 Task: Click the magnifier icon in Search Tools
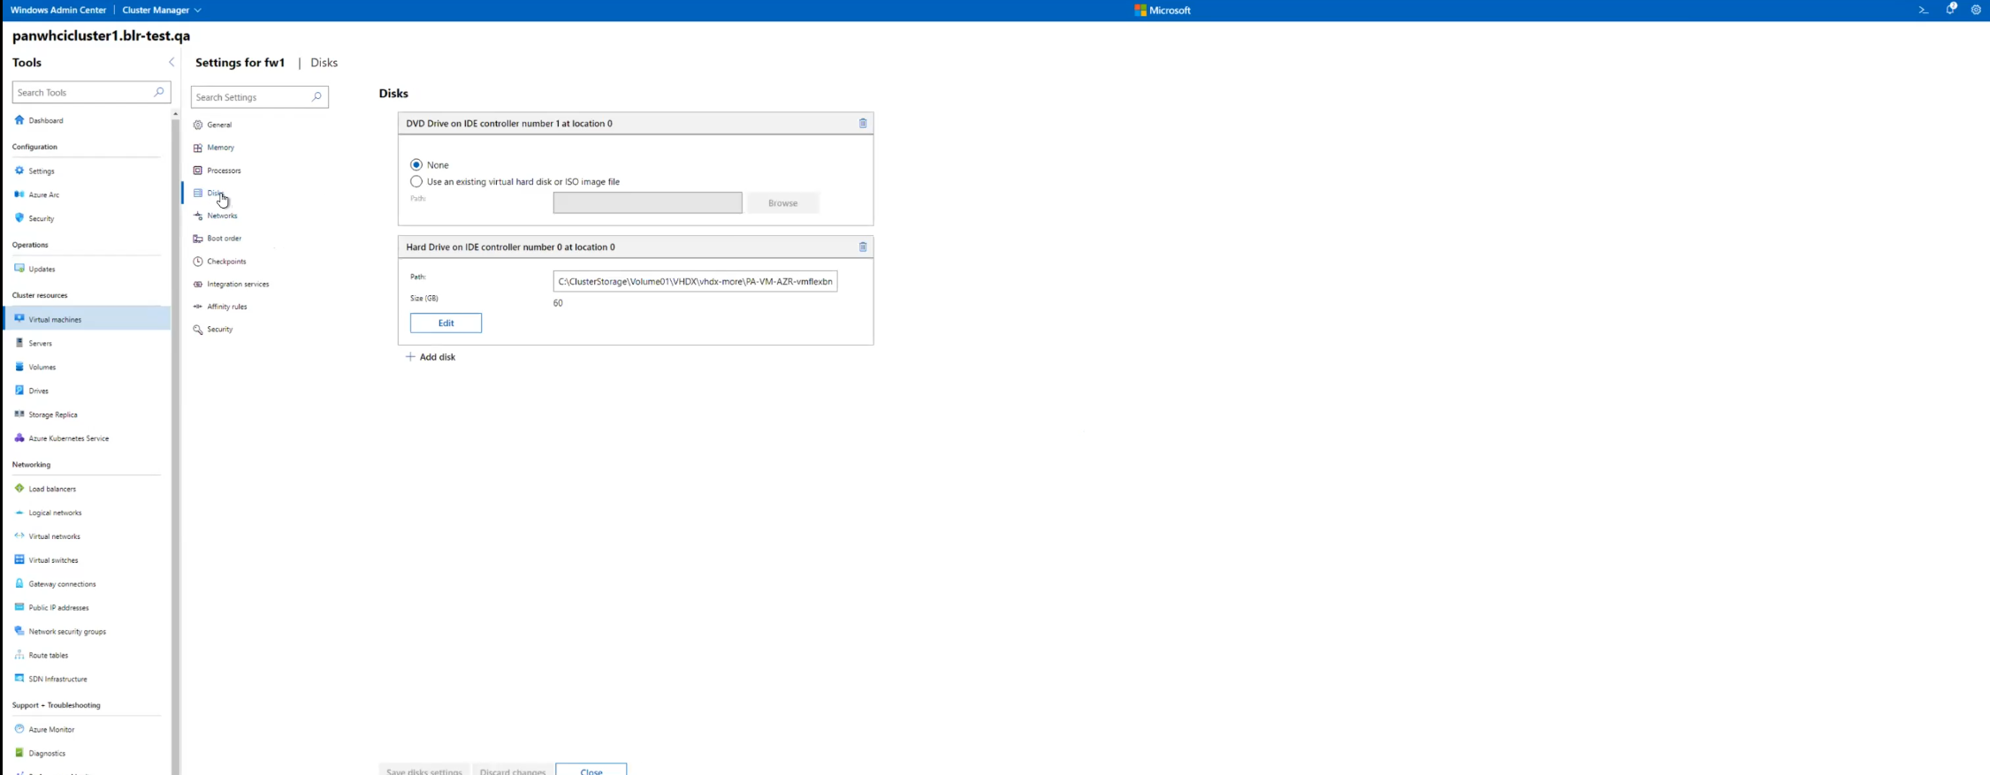(159, 92)
